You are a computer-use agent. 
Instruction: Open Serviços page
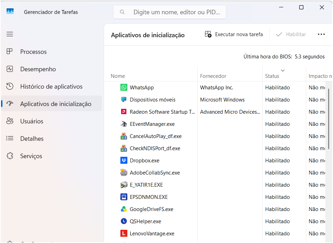tap(51, 156)
